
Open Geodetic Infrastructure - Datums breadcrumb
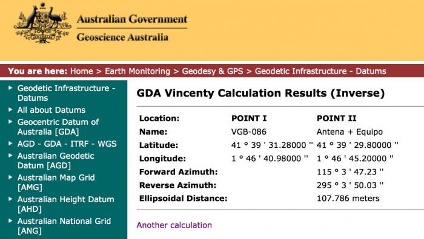(320, 71)
